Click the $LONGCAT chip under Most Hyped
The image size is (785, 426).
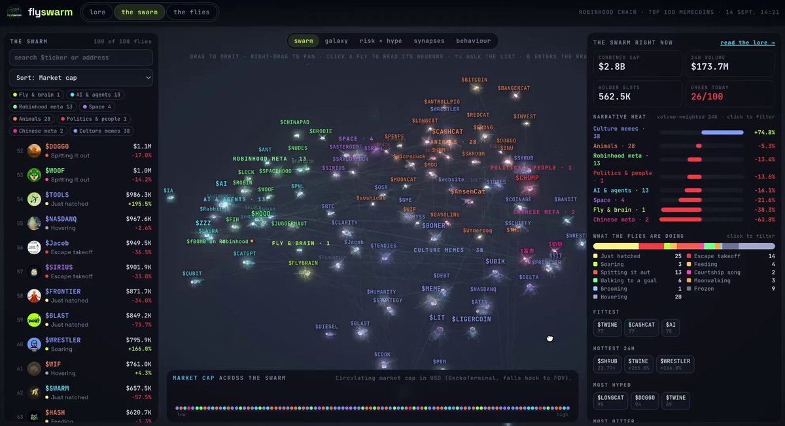(610, 400)
